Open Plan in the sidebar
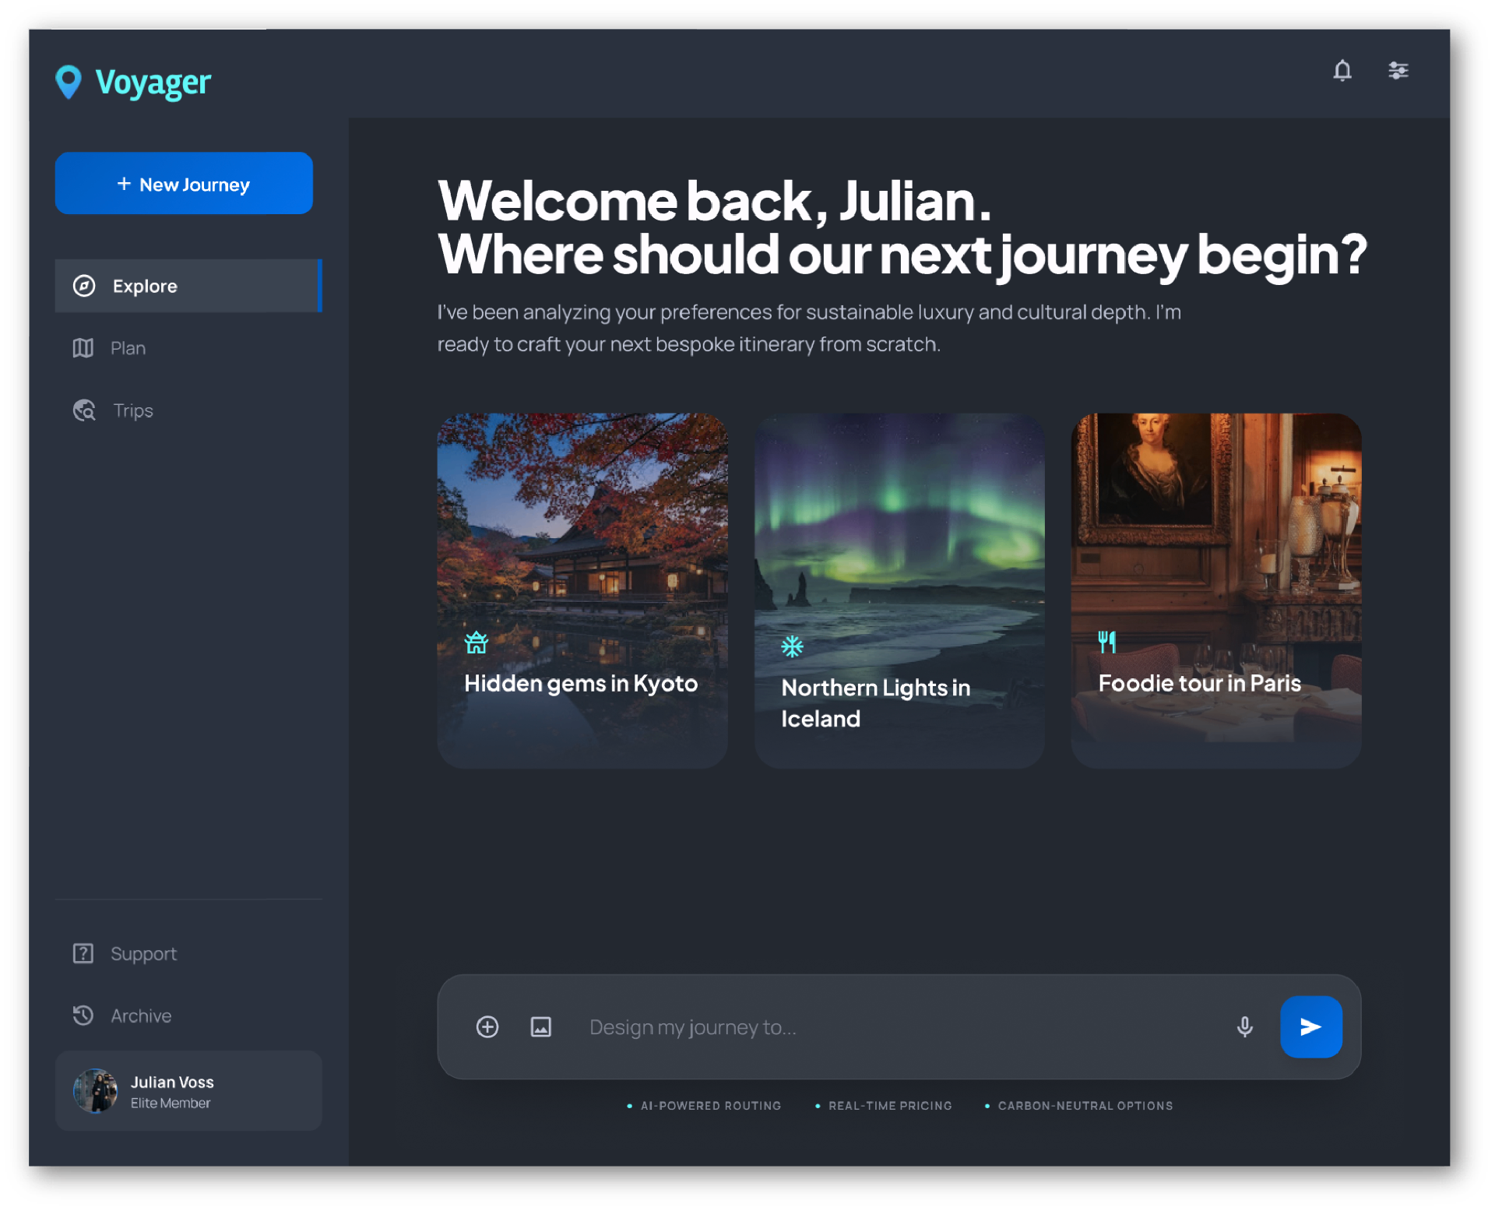1495x1211 pixels. tap(188, 348)
